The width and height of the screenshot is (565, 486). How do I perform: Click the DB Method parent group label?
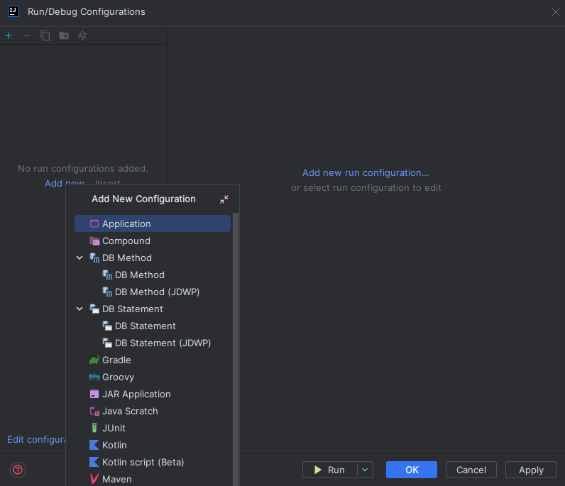coord(127,258)
